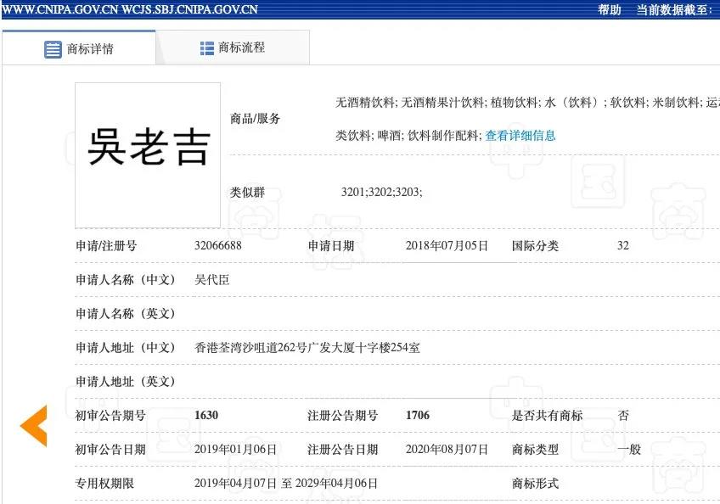
Task: Click the 商标详情 tab document icon
Action: coord(53,49)
